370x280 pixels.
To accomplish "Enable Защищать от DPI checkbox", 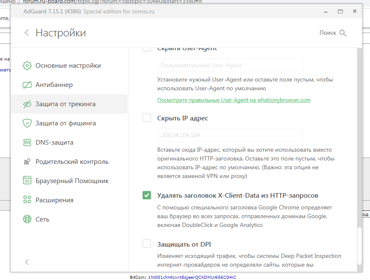I will 147,244.
